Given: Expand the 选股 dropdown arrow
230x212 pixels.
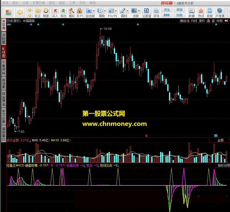Looking at the screenshot, I should (139, 11).
